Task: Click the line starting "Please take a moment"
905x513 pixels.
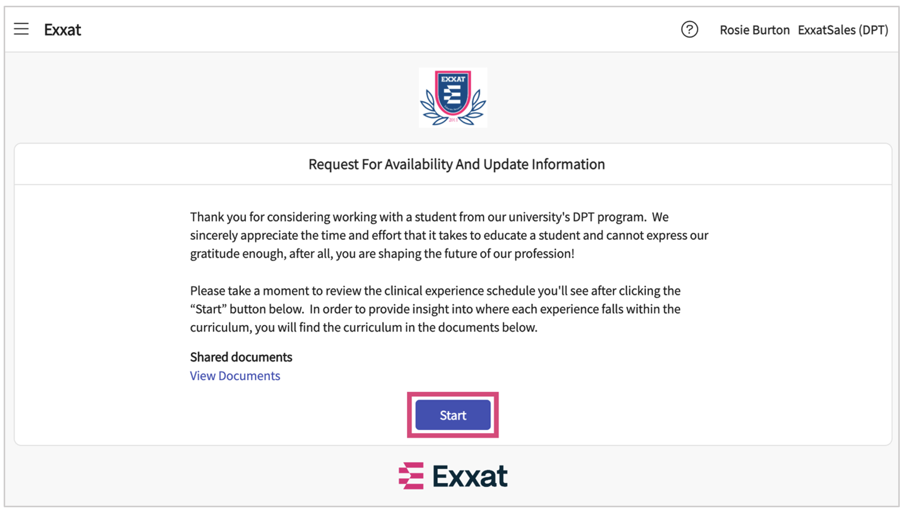Action: (435, 291)
